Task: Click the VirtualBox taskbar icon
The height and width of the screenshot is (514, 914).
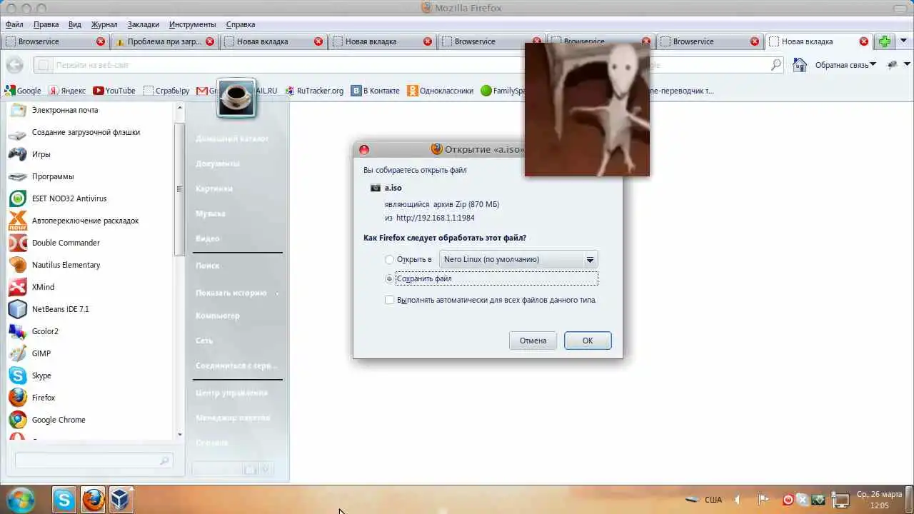Action: click(x=121, y=500)
